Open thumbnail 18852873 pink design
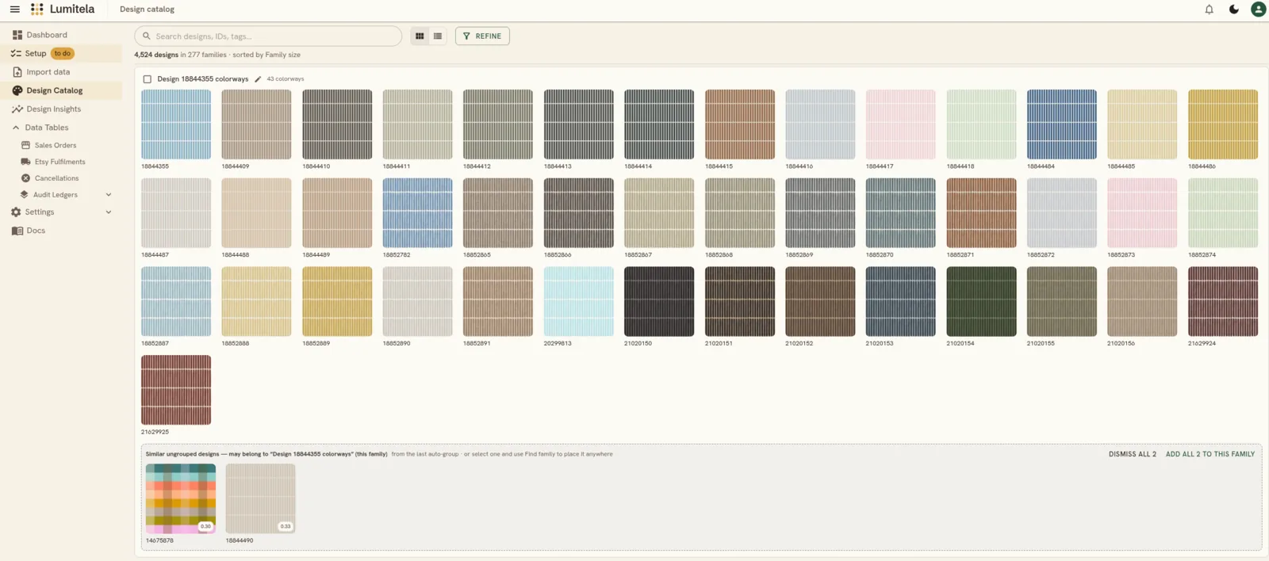Image resolution: width=1269 pixels, height=561 pixels. [1142, 213]
